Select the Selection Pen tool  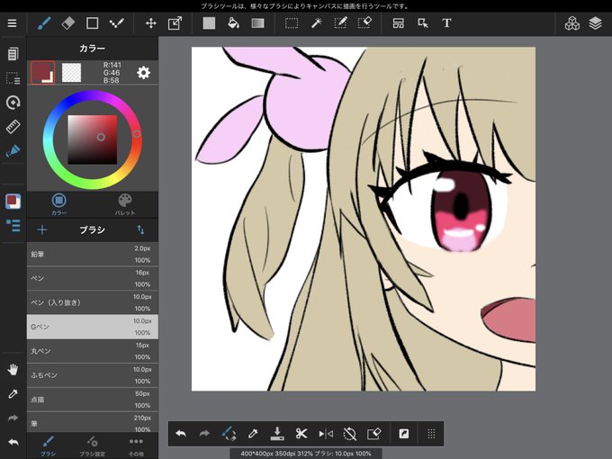[340, 23]
